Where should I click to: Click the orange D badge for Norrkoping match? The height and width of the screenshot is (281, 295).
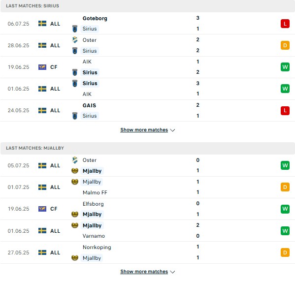tap(285, 252)
